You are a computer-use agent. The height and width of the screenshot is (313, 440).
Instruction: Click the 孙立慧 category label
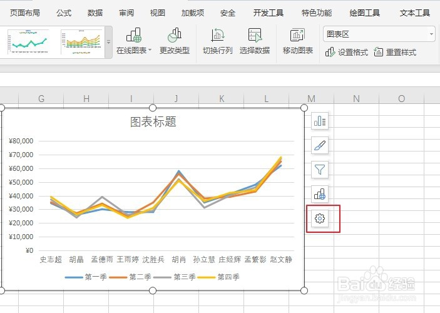coord(204,259)
